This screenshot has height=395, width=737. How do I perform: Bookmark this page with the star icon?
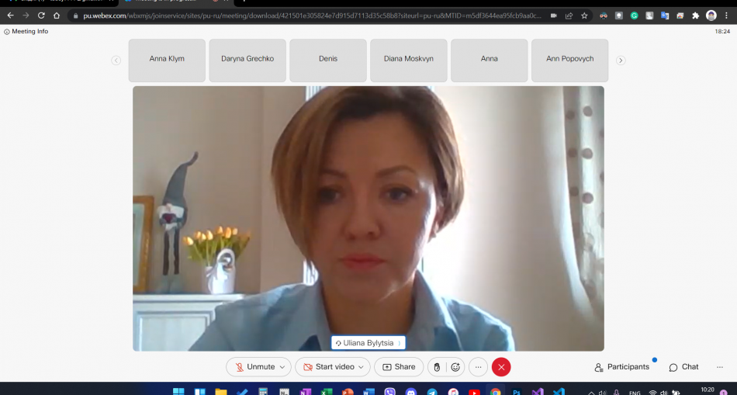(583, 16)
